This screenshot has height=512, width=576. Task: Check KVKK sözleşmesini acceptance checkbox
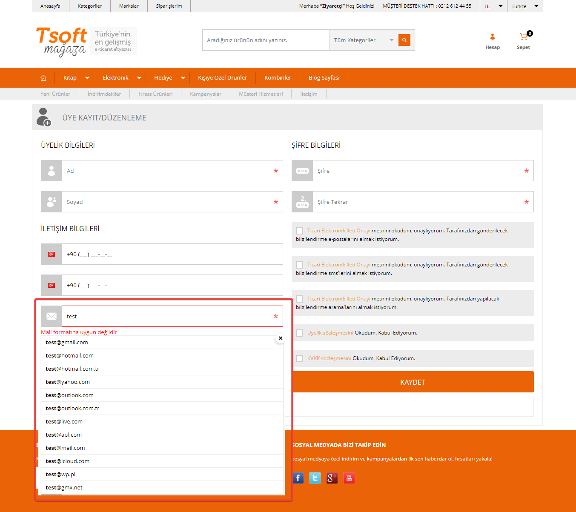click(x=300, y=358)
